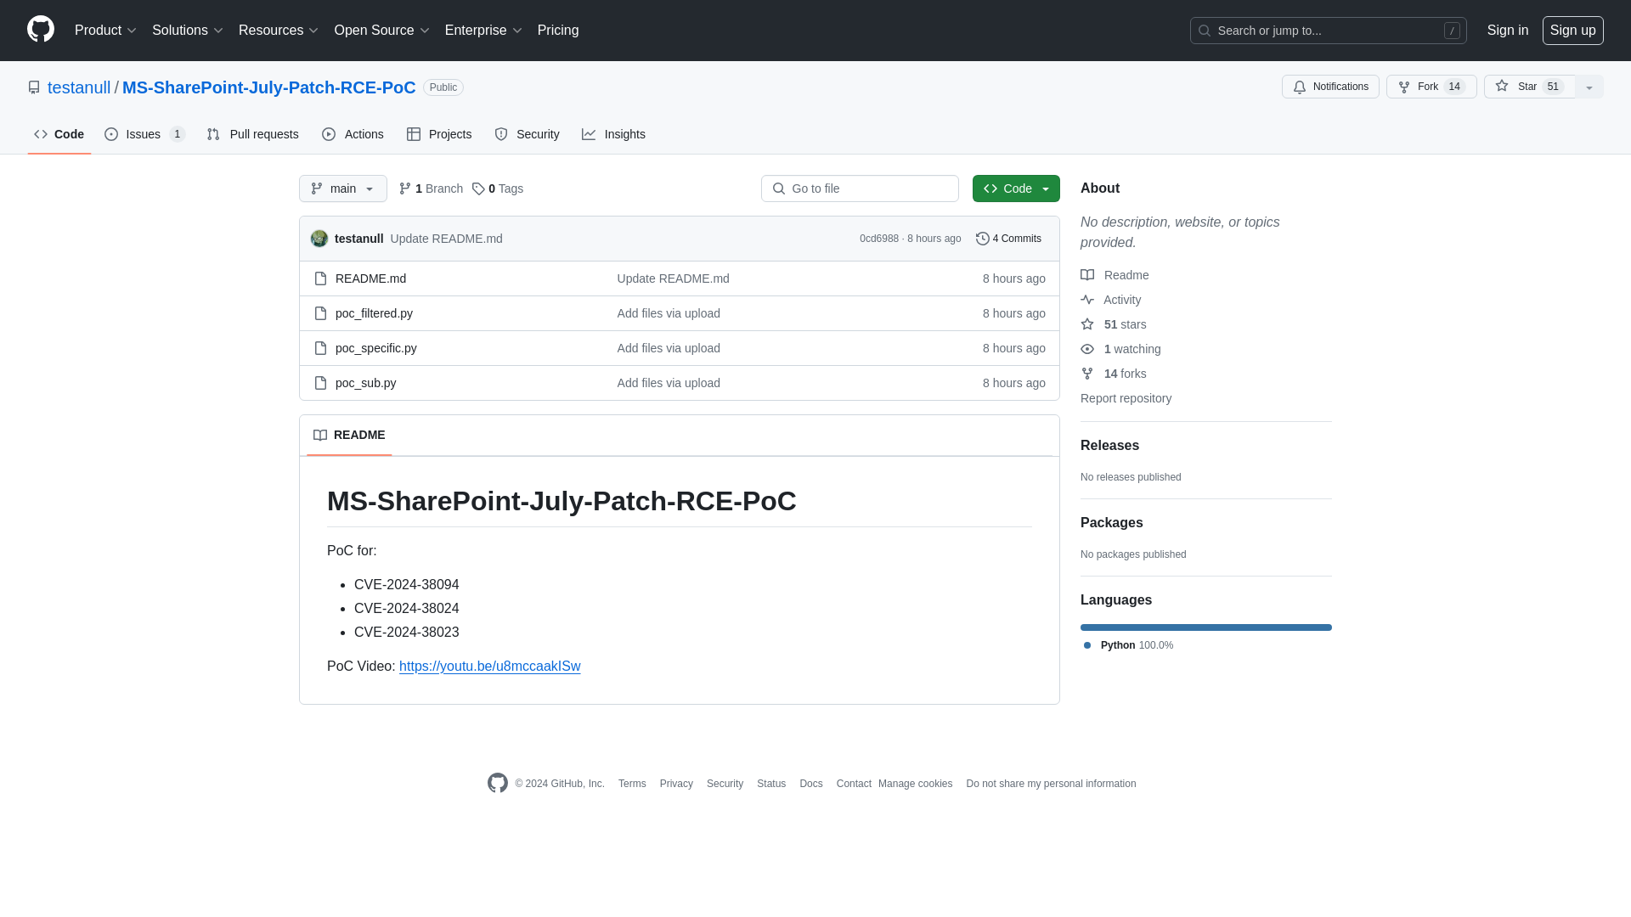Screen dimensions: 1631x917
Task: Open the 4 Commits history link
Action: (x=1008, y=239)
